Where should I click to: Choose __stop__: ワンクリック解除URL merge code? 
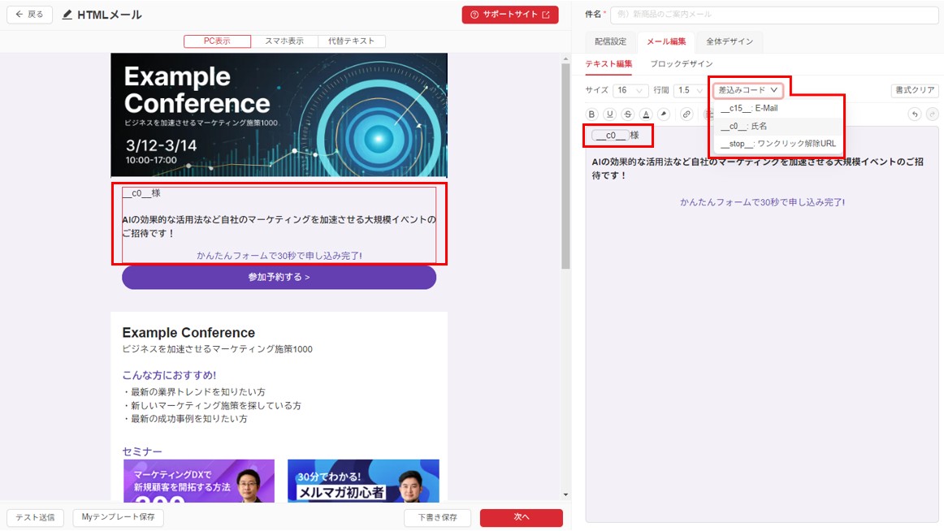[x=779, y=144]
